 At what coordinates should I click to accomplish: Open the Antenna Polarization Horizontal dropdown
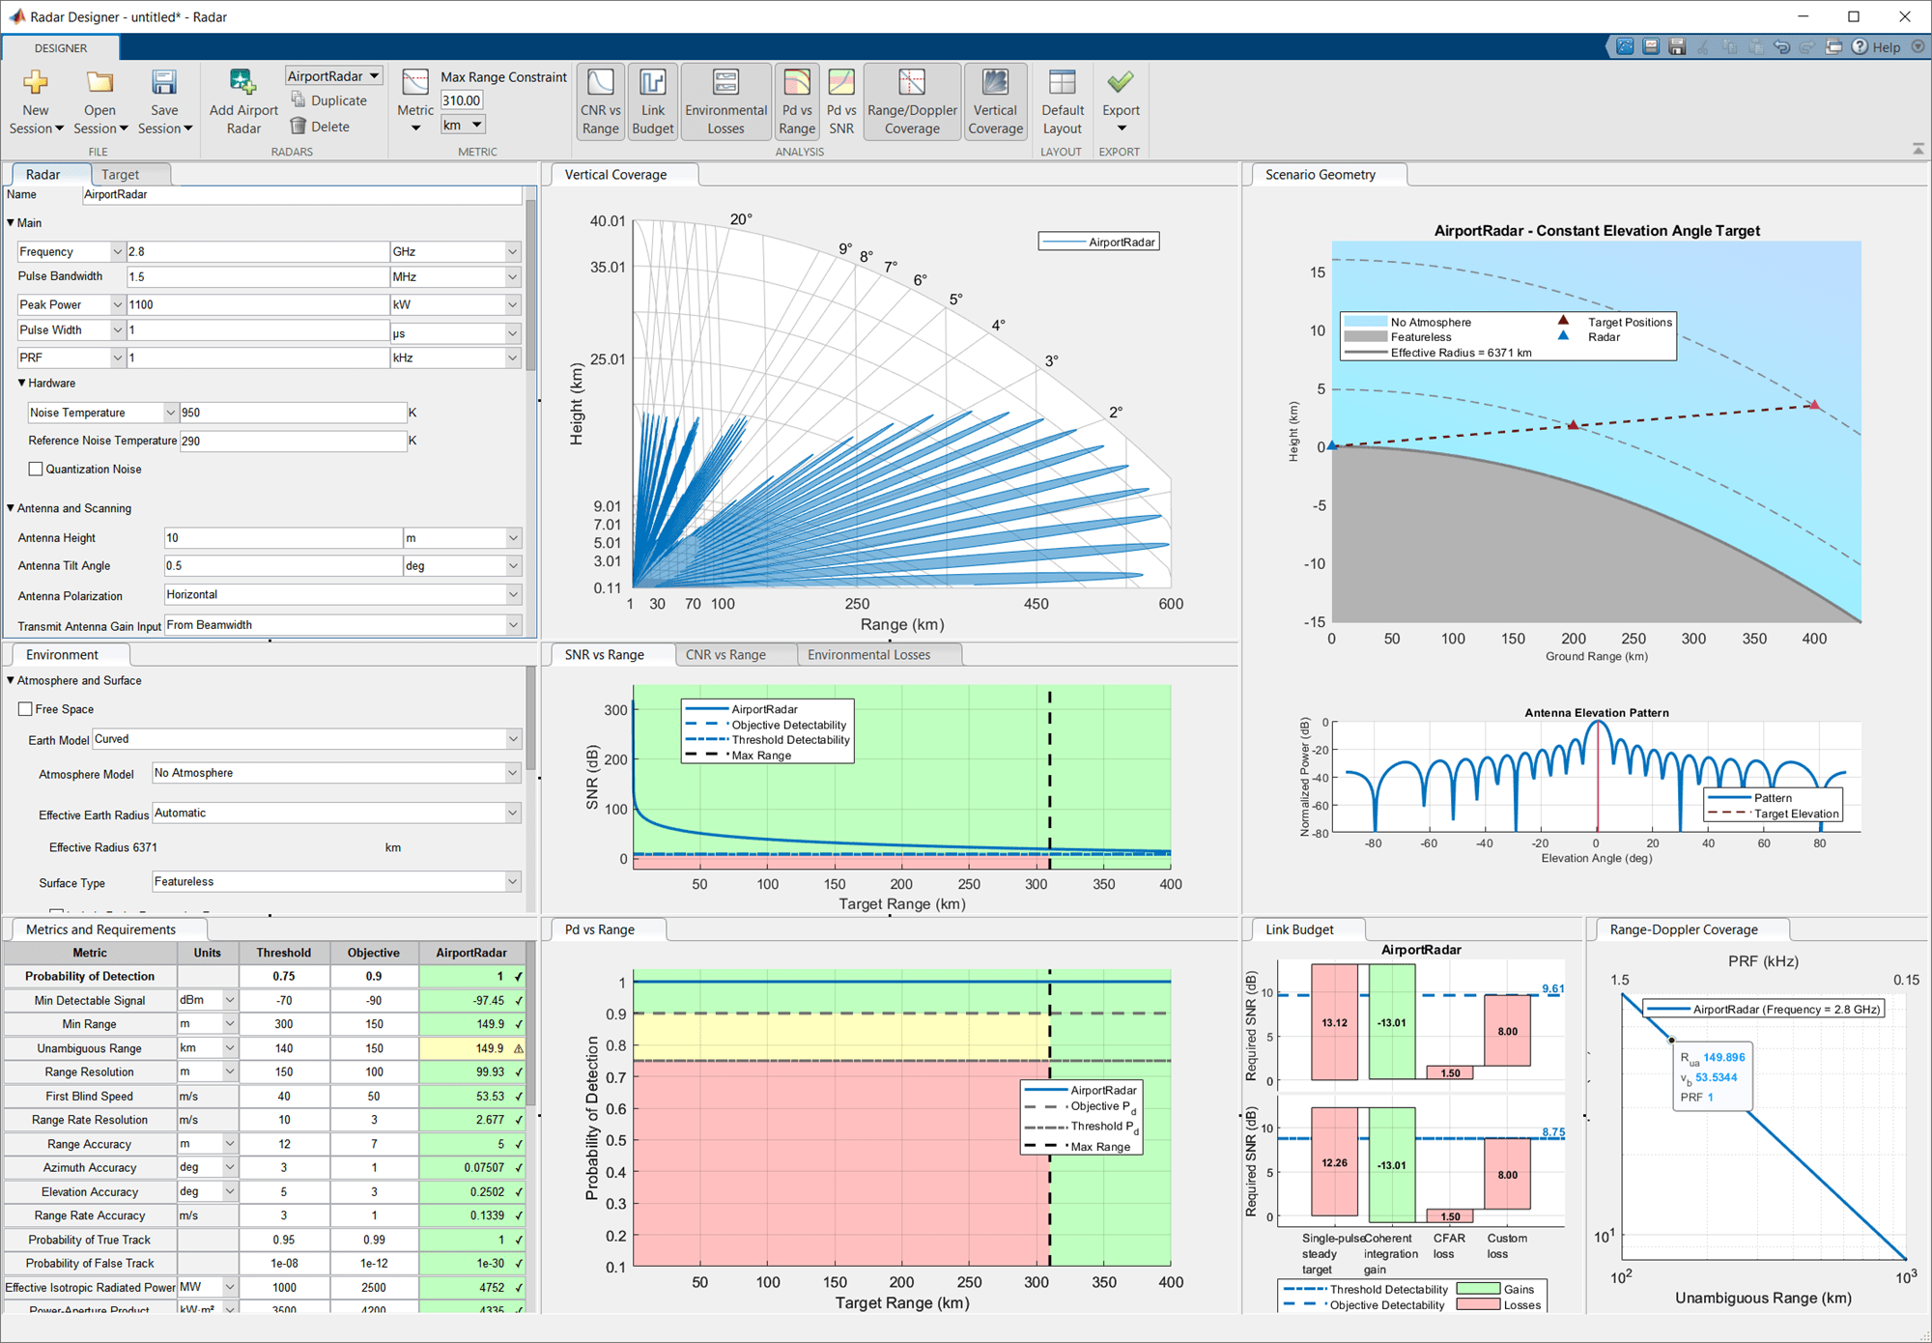pyautogui.click(x=343, y=594)
